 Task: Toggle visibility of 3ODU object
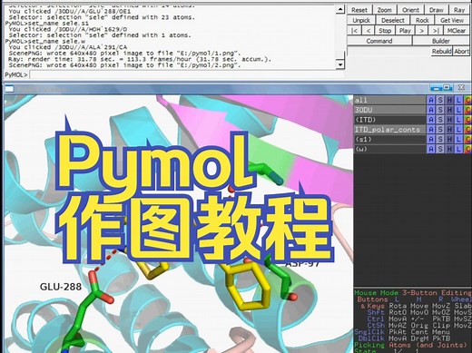[389, 110]
